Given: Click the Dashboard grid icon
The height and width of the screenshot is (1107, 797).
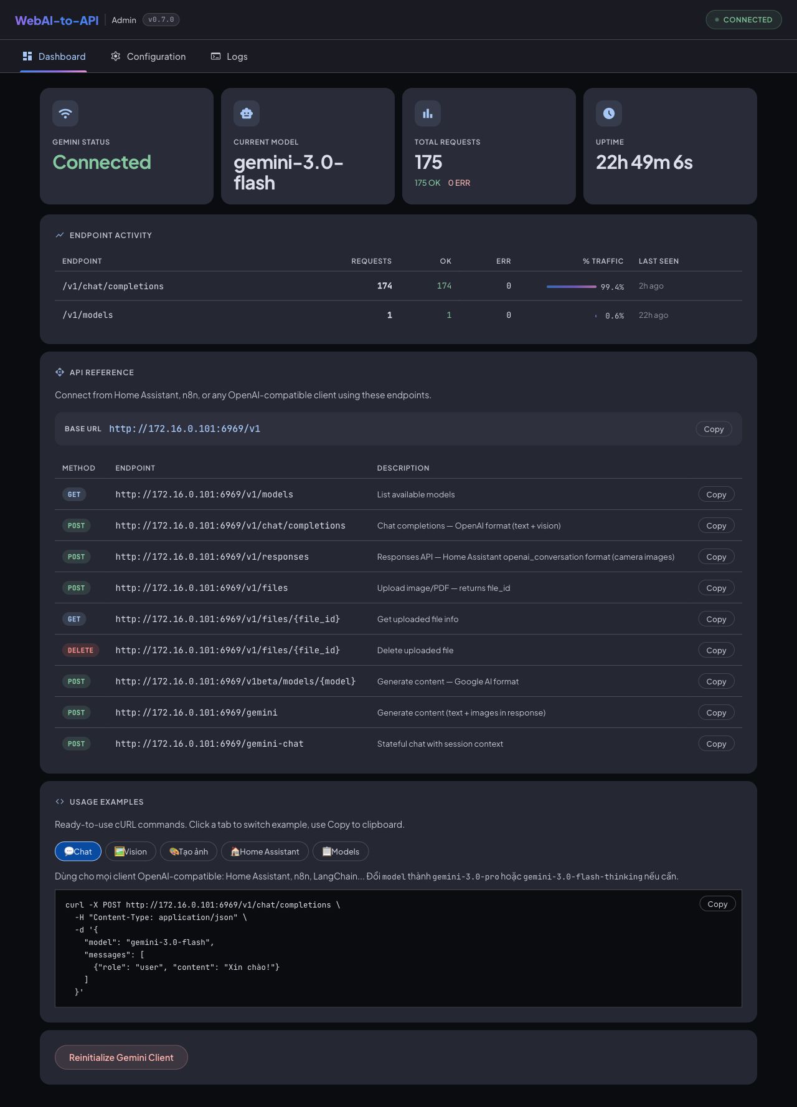Looking at the screenshot, I should 27,56.
